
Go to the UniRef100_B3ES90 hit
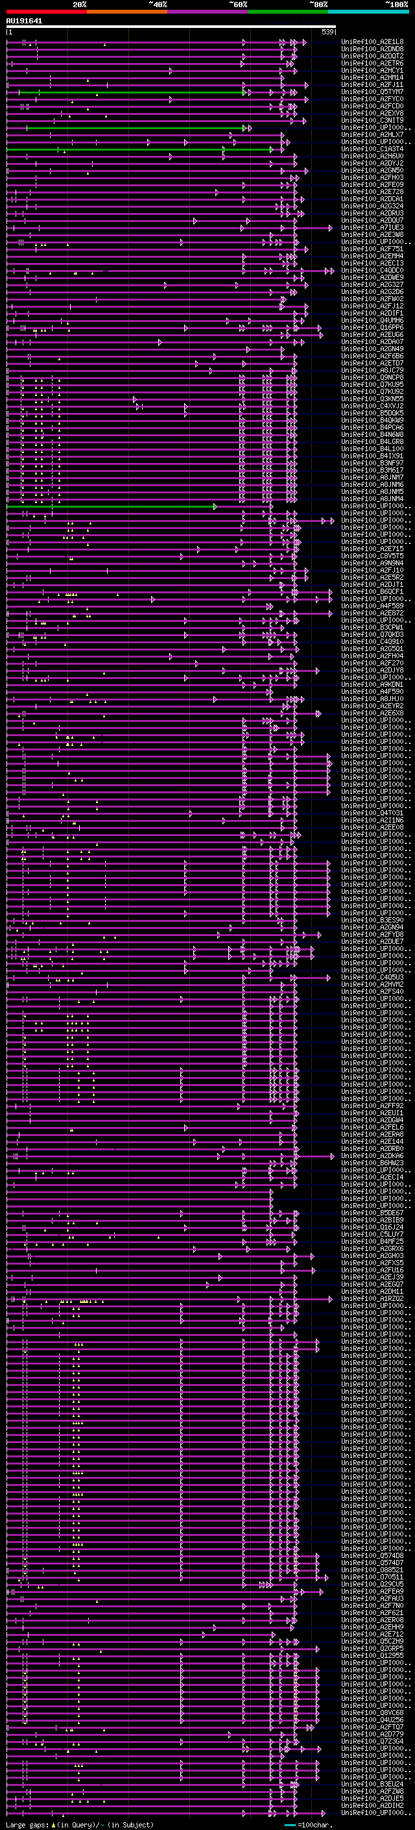[x=372, y=920]
